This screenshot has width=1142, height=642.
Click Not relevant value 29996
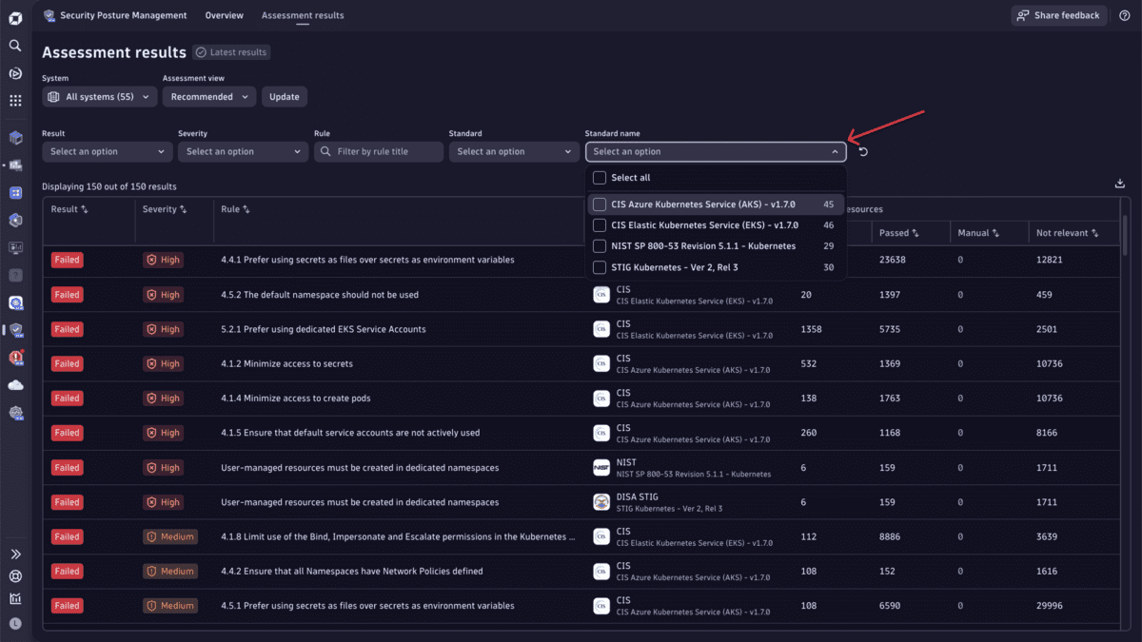(1050, 606)
